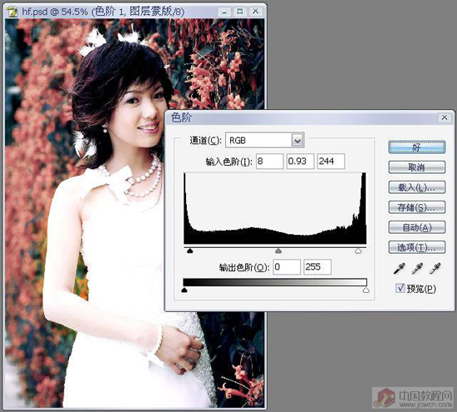Click the output levels white slider triangle

pos(366,290)
